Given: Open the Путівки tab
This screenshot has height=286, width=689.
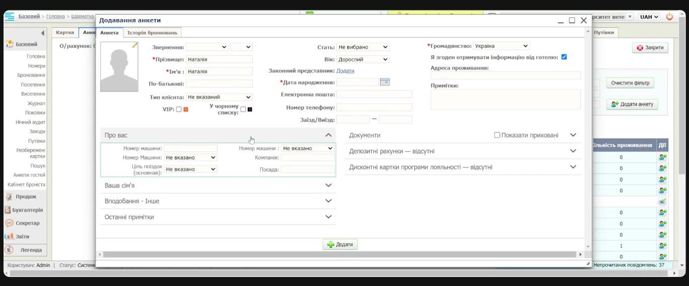Looking at the screenshot, I should tap(603, 32).
